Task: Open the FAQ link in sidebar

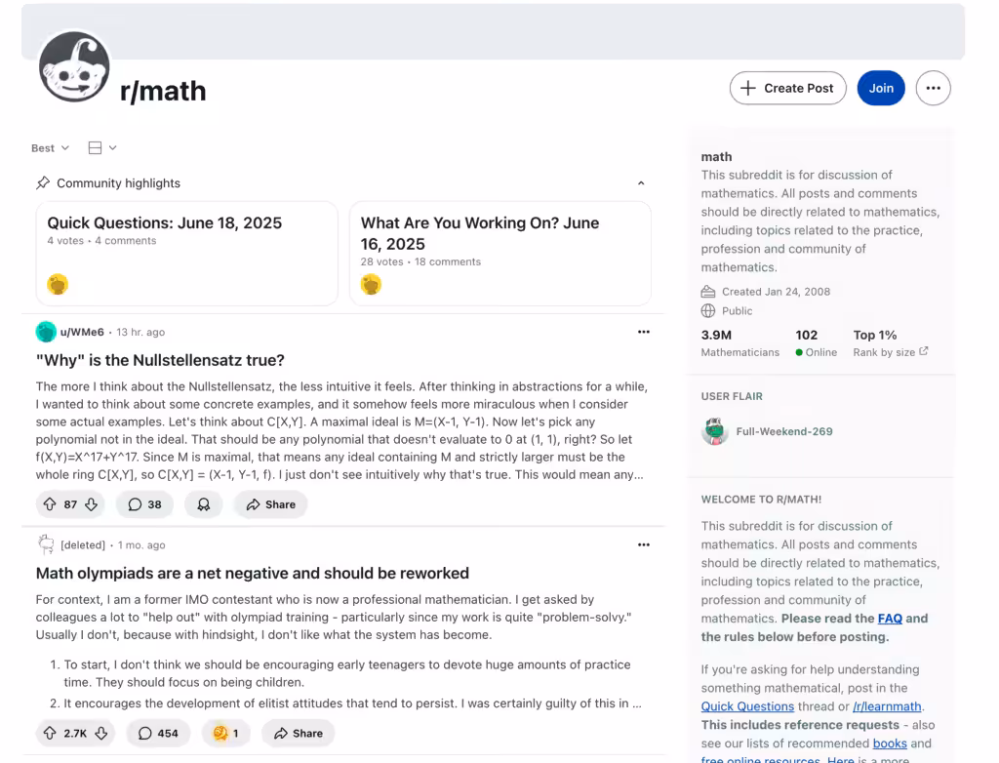Action: click(889, 619)
